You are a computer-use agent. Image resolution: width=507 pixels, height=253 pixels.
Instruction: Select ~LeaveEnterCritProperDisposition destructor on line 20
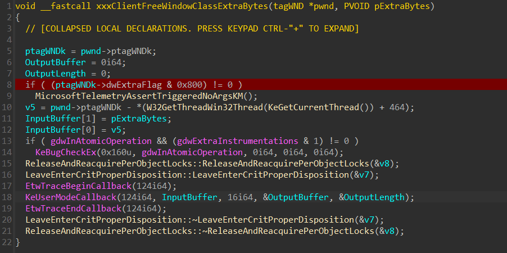tap(273, 220)
